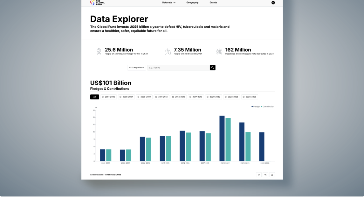Click the 2026-2028 Pledge bar
Image resolution: width=364 pixels, height=197 pixels.
click(262, 147)
